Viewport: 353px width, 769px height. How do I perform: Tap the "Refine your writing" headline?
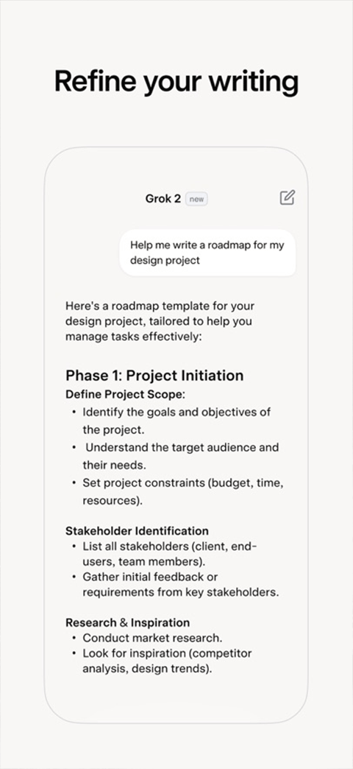click(x=176, y=81)
